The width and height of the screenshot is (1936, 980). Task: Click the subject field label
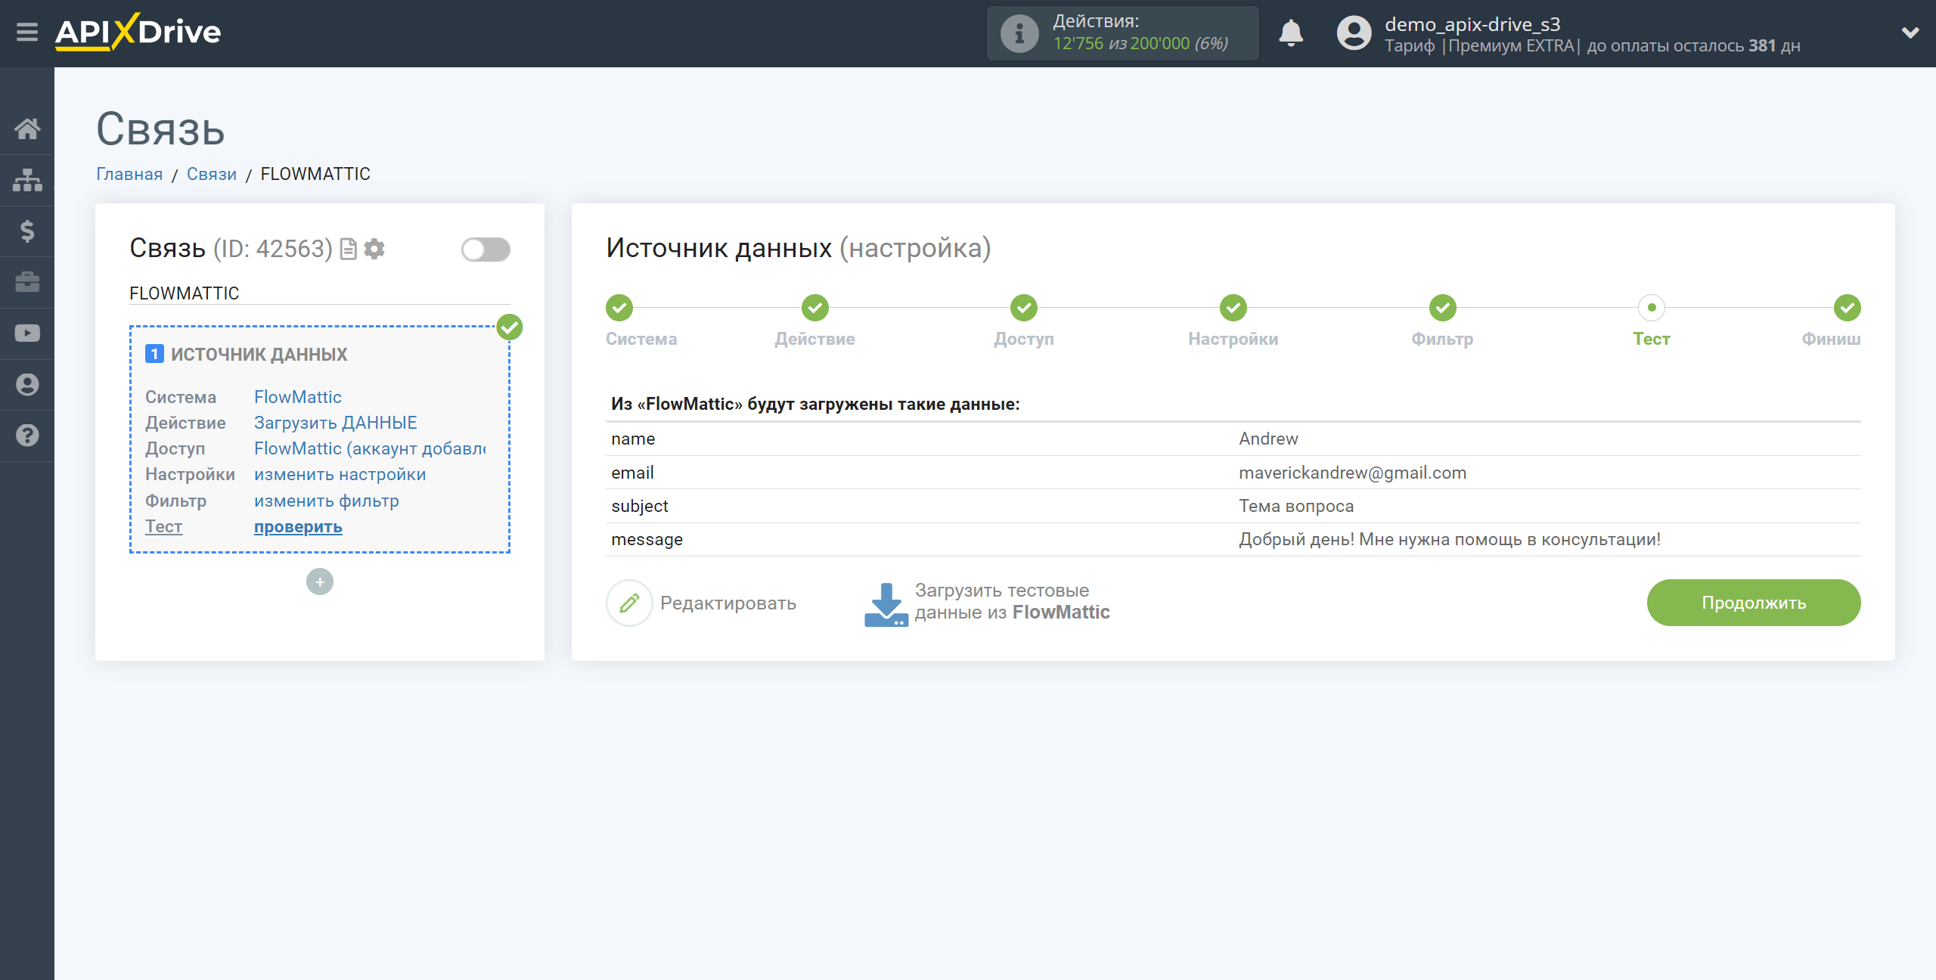(640, 506)
